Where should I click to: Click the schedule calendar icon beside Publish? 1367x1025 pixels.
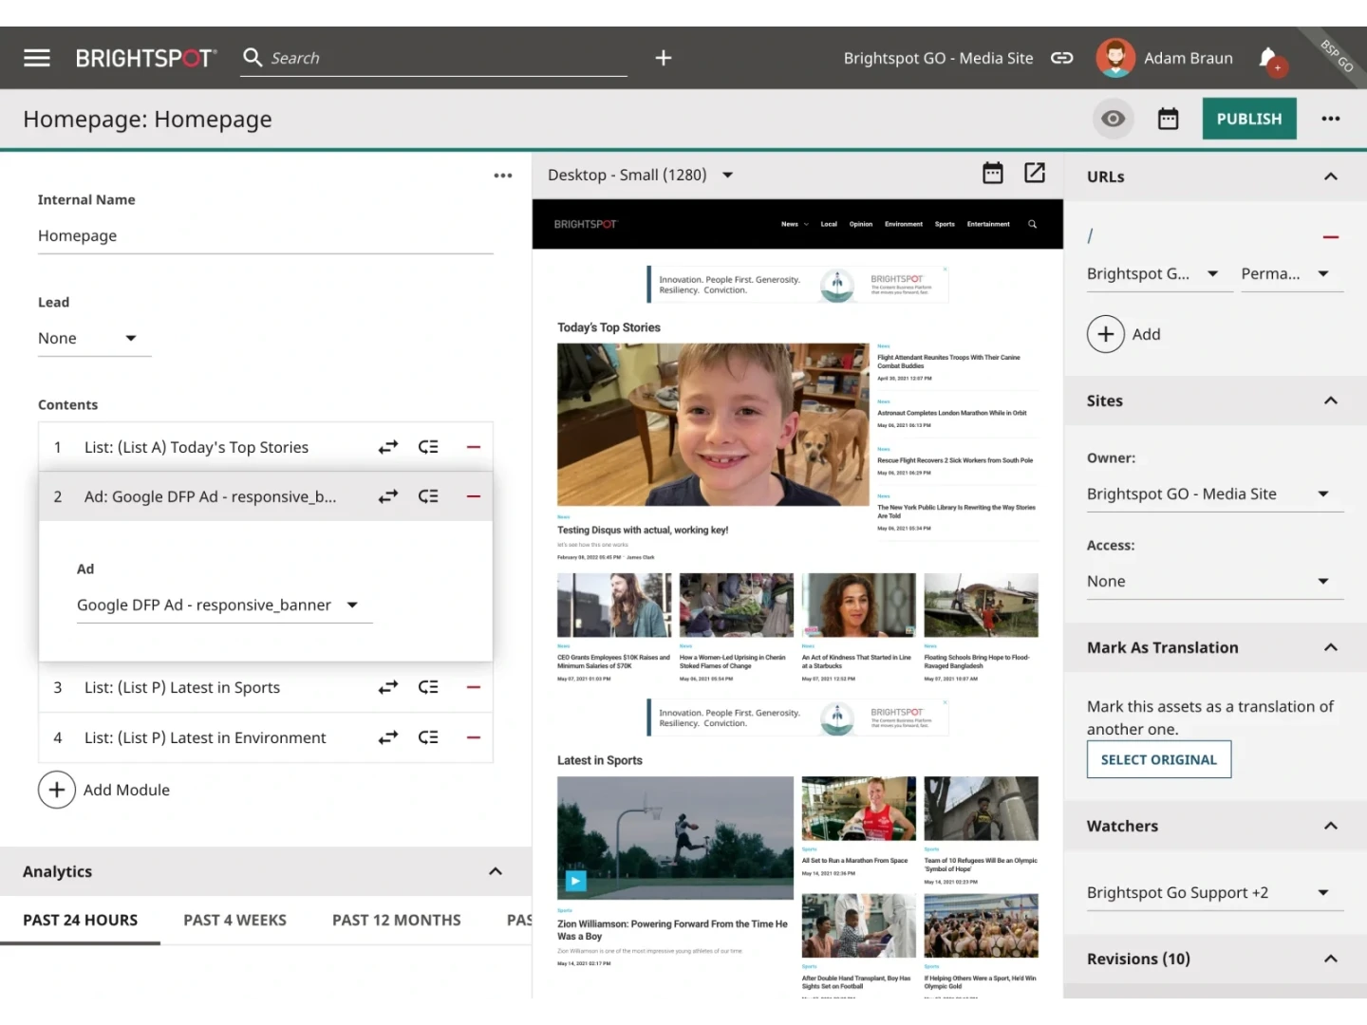tap(1168, 119)
